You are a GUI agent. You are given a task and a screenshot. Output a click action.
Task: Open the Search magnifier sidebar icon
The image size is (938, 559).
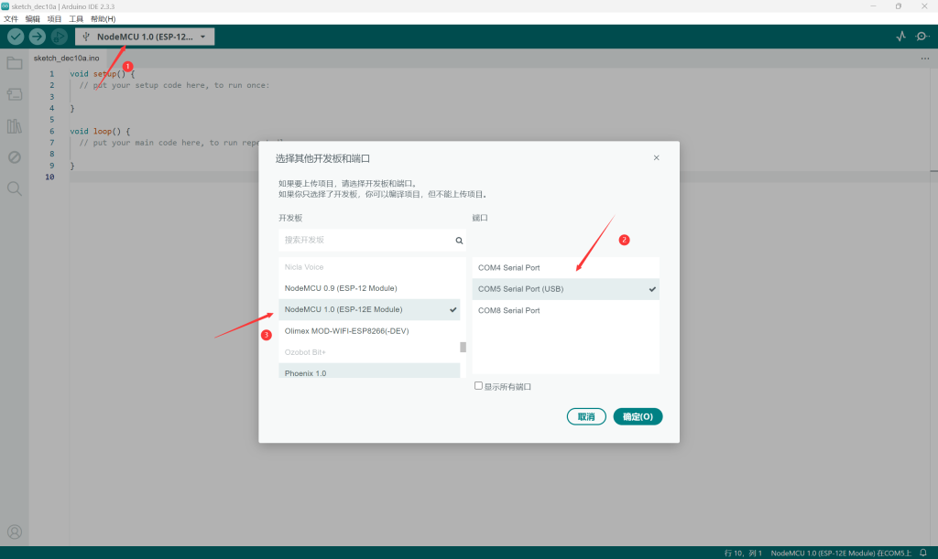tap(15, 188)
